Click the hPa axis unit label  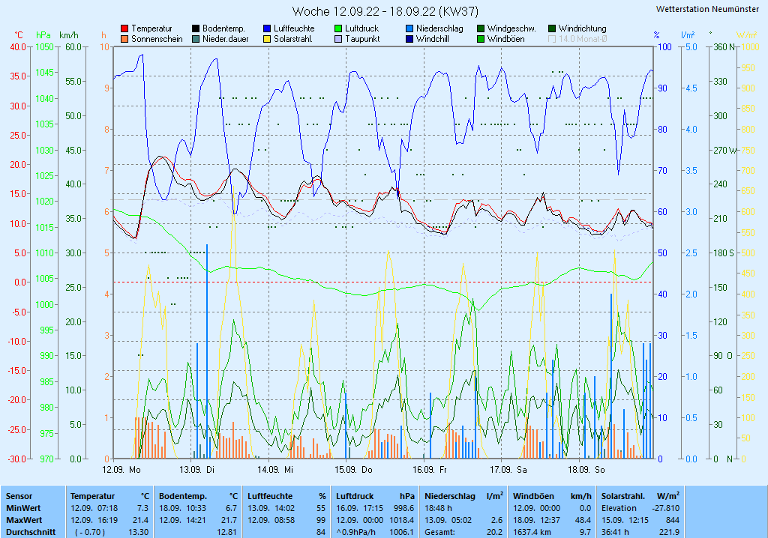[43, 35]
